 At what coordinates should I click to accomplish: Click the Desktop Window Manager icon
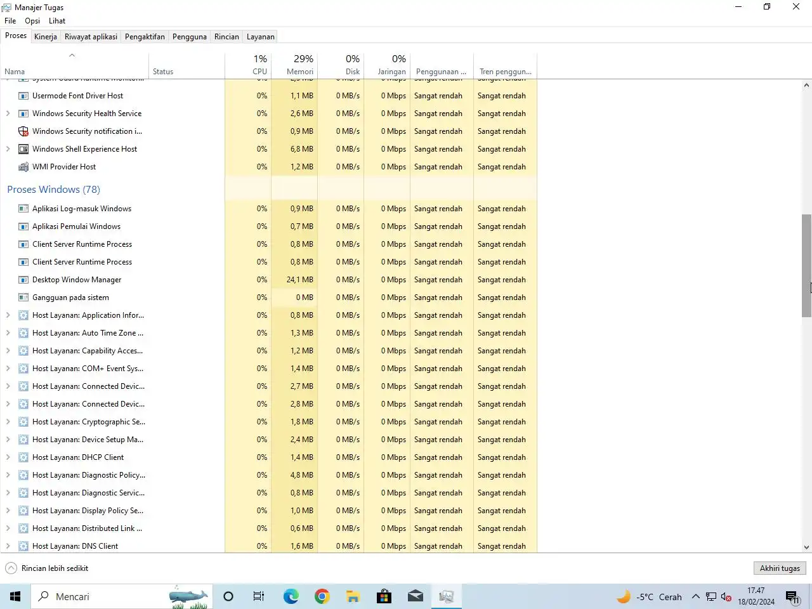[23, 280]
